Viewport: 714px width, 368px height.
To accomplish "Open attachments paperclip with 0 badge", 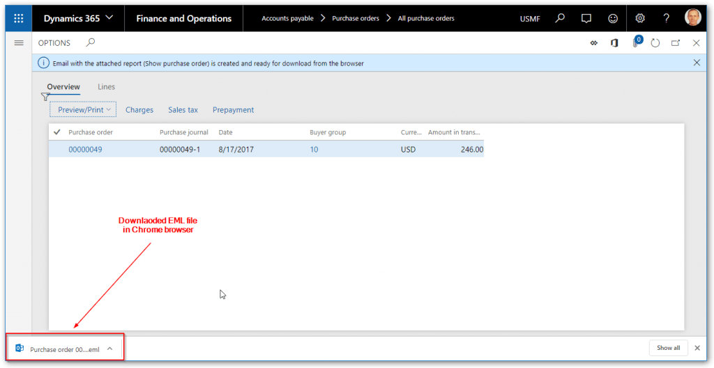I will [637, 42].
